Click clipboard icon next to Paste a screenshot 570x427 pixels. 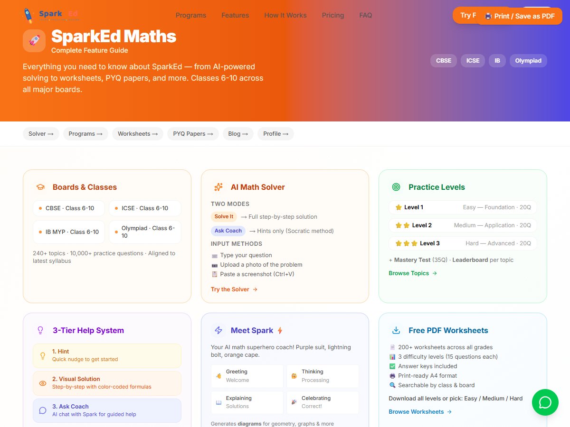pos(214,274)
